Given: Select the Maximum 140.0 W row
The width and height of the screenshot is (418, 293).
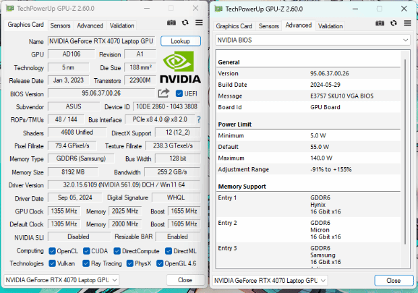Looking at the screenshot, I should point(308,158).
